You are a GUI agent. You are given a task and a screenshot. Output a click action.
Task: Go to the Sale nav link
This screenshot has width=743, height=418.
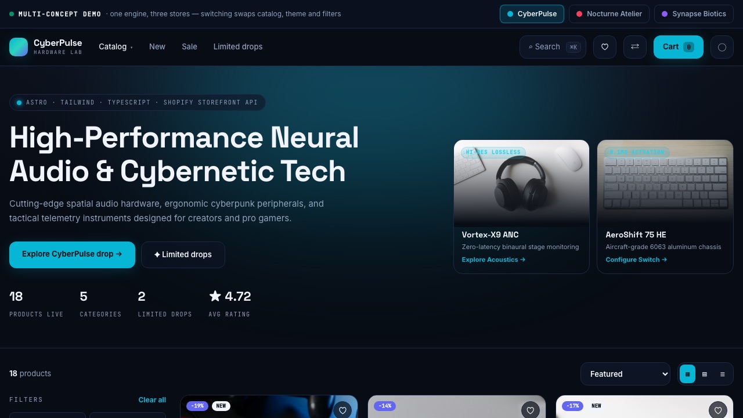(x=189, y=46)
